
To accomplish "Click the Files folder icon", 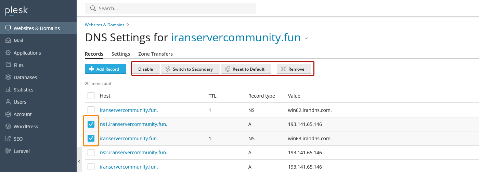I will click(8, 65).
